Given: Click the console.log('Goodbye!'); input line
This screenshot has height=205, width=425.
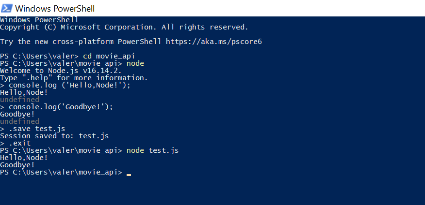Looking at the screenshot, I should point(56,107).
